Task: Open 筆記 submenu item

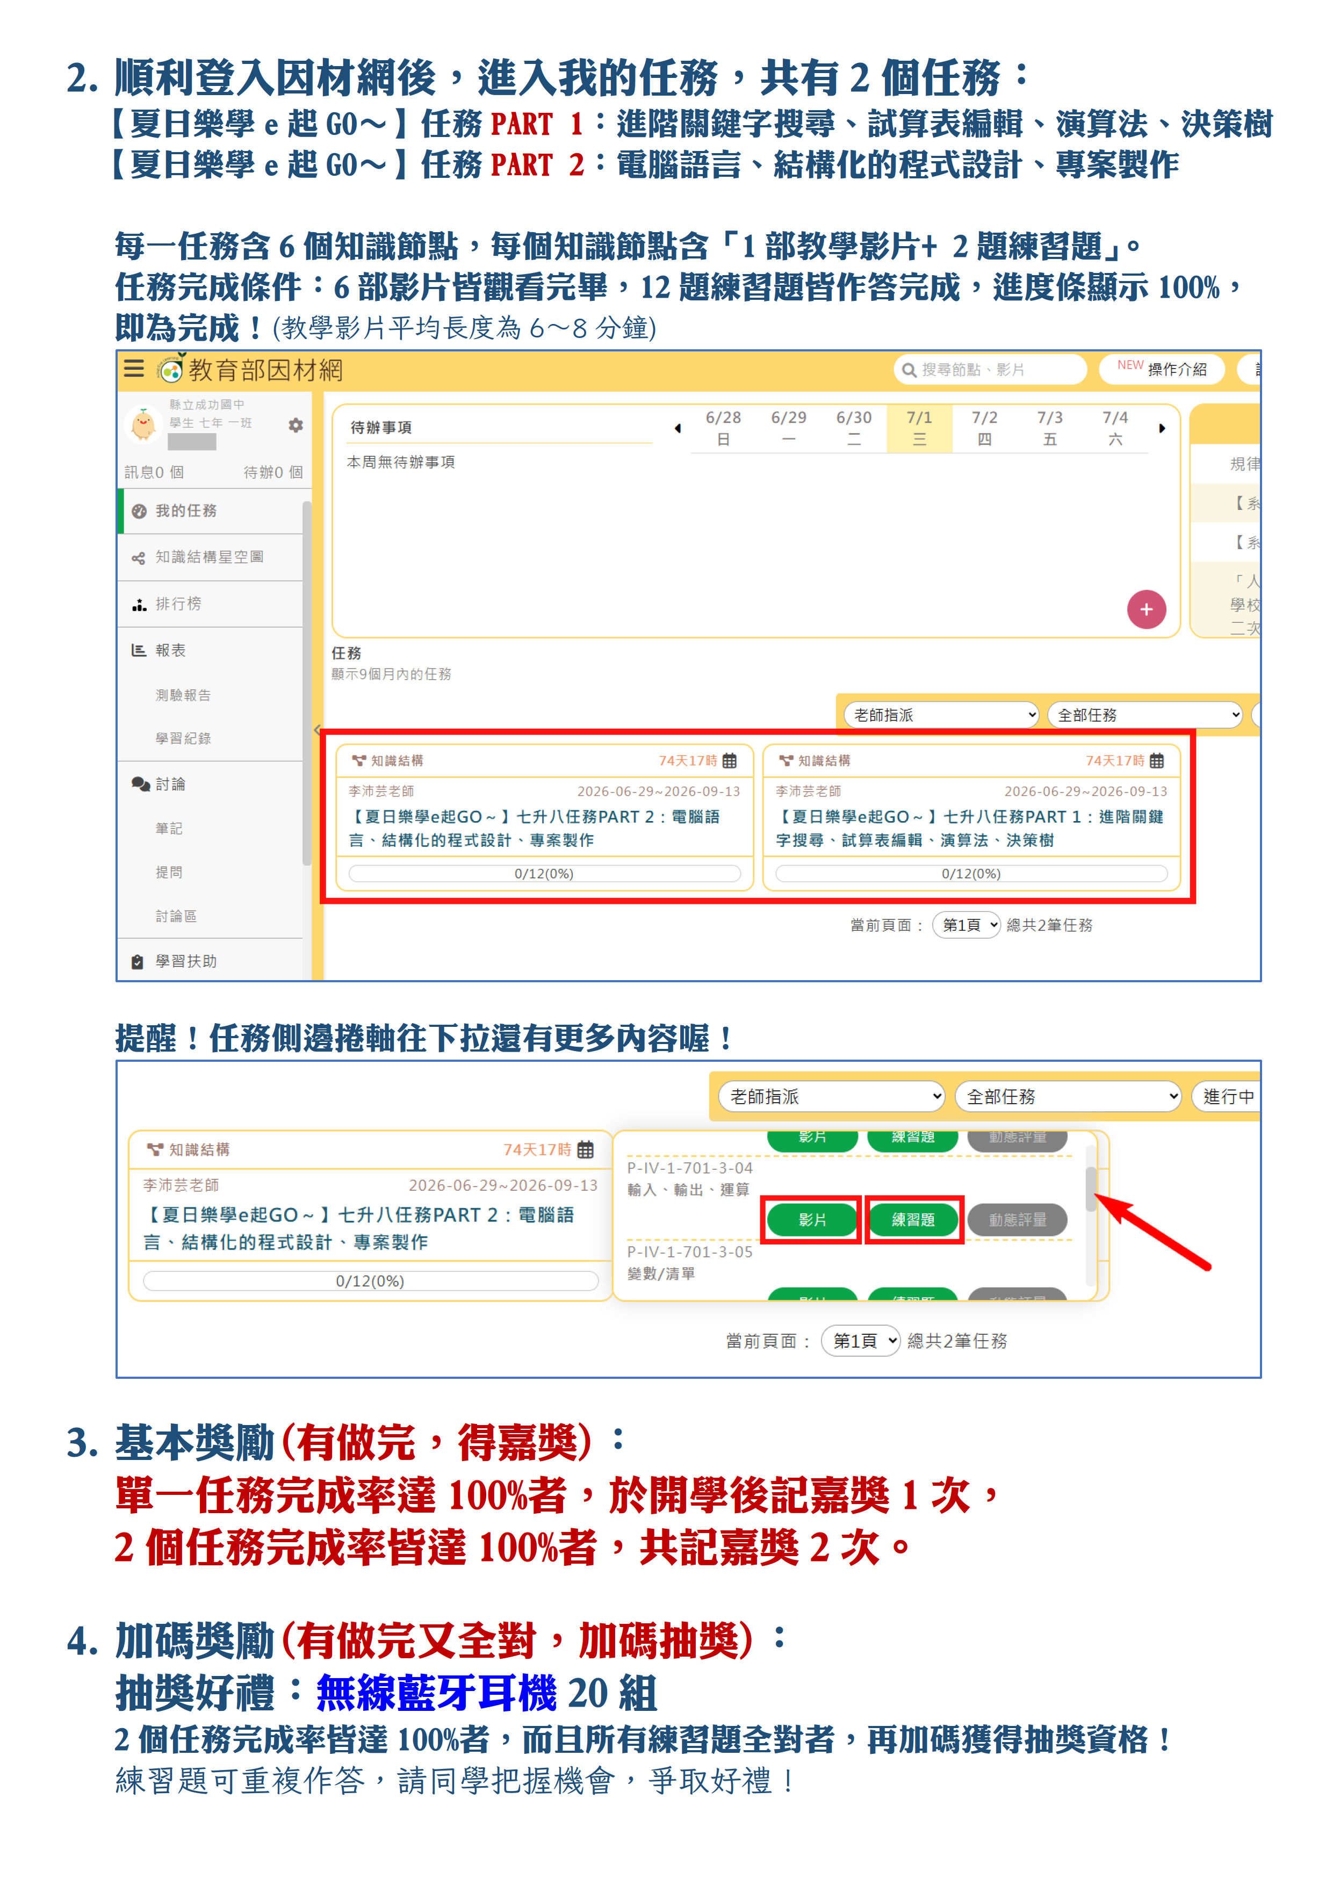Action: 169,829
